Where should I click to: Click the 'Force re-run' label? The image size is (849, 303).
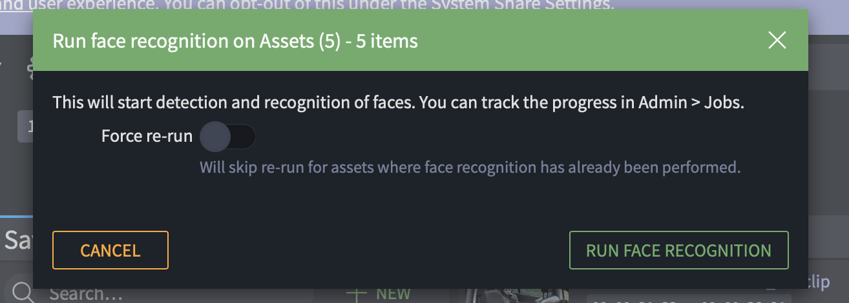tap(147, 137)
